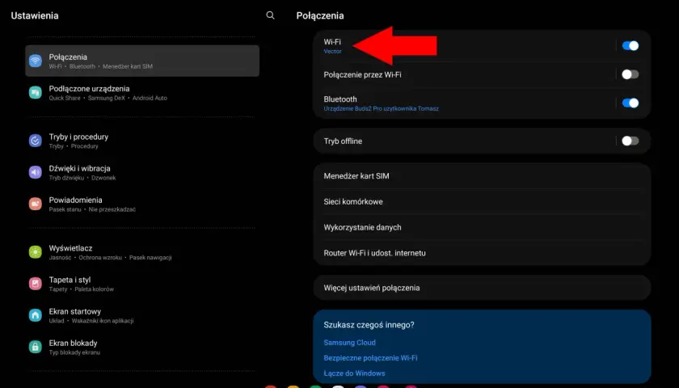
Task: Select the Połączenia Wi-Fi icon
Action: [36, 61]
